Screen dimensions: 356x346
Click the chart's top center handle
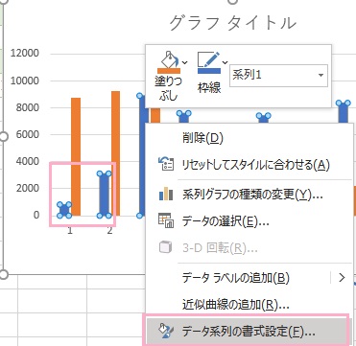233,1
